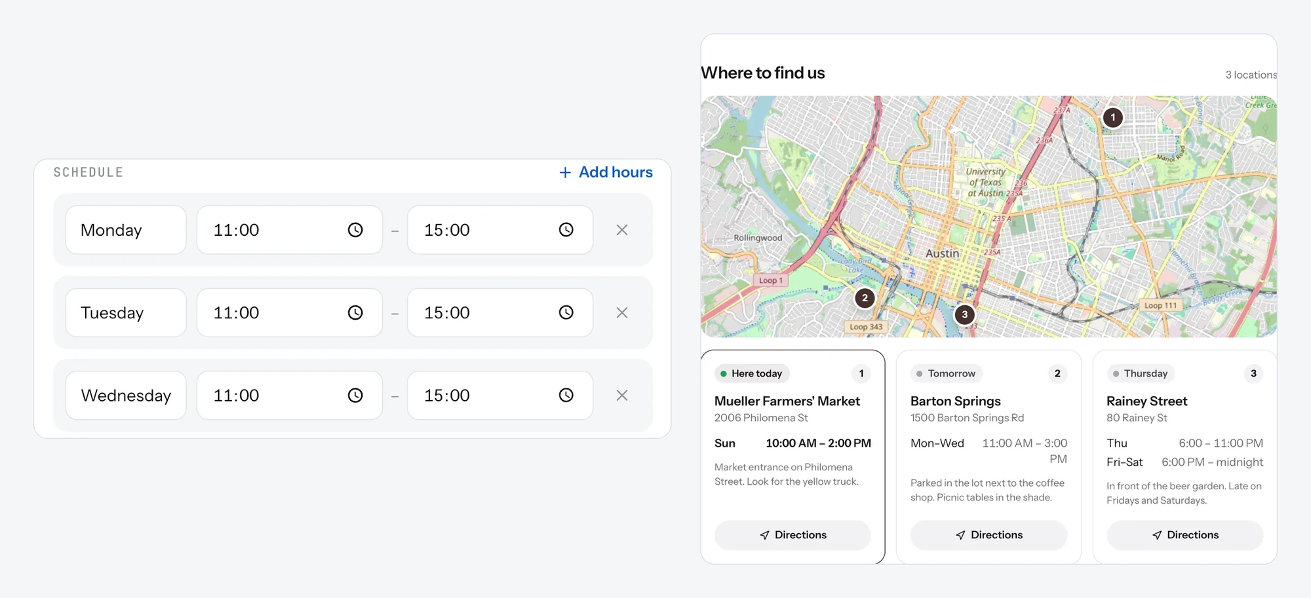Click the 'Thursday' status badge
The width and height of the screenshot is (1311, 598).
(x=1141, y=373)
